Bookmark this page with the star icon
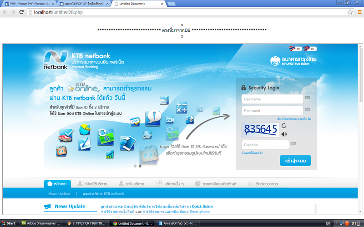Image resolution: width=364 pixels, height=227 pixels. [x=350, y=12]
